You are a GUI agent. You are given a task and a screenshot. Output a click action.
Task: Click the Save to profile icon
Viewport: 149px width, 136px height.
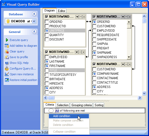(7, 57)
